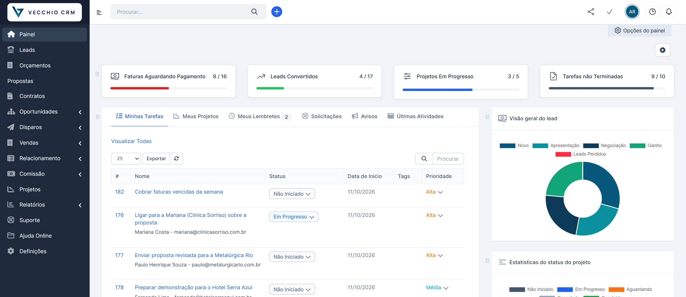Change Média priority of task 178
The height and width of the screenshot is (297, 686).
pyautogui.click(x=437, y=287)
